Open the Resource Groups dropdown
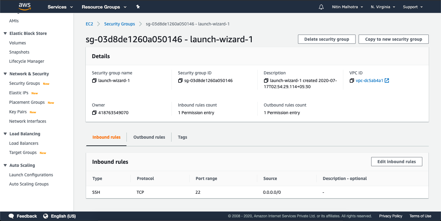The height and width of the screenshot is (221, 441). tap(104, 7)
